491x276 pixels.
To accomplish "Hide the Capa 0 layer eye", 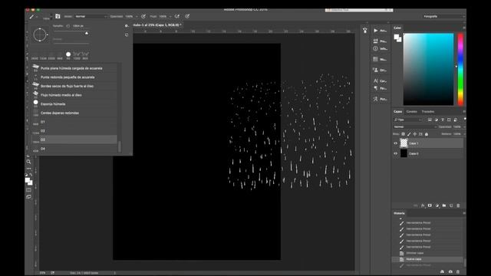I will (x=396, y=153).
